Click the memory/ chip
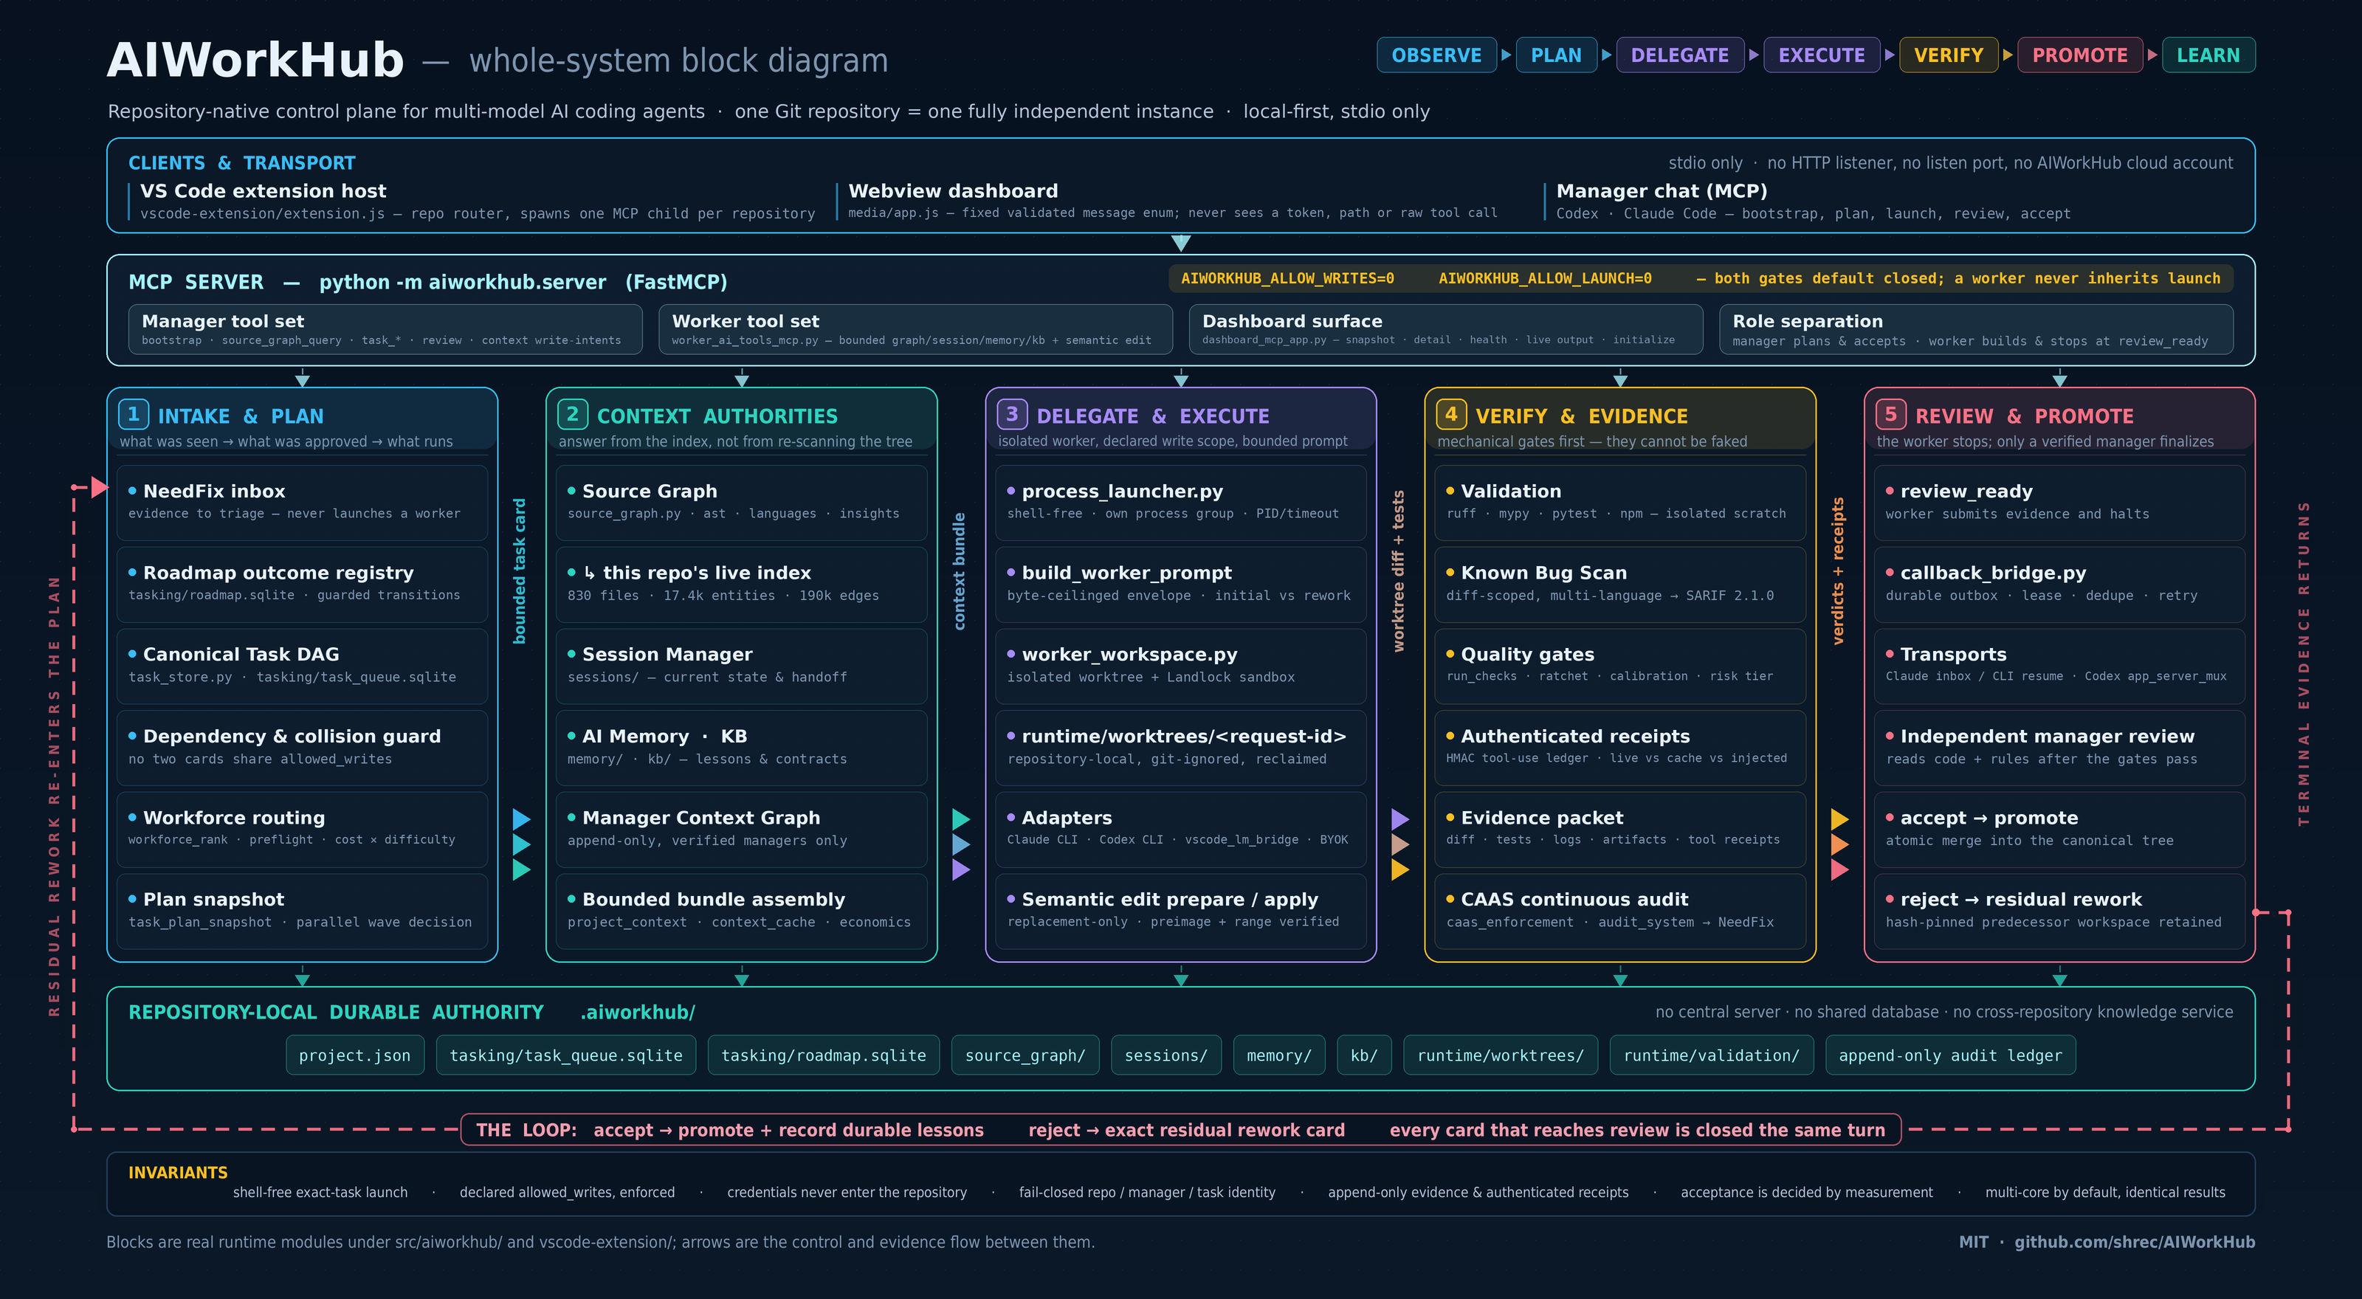 click(1279, 1055)
